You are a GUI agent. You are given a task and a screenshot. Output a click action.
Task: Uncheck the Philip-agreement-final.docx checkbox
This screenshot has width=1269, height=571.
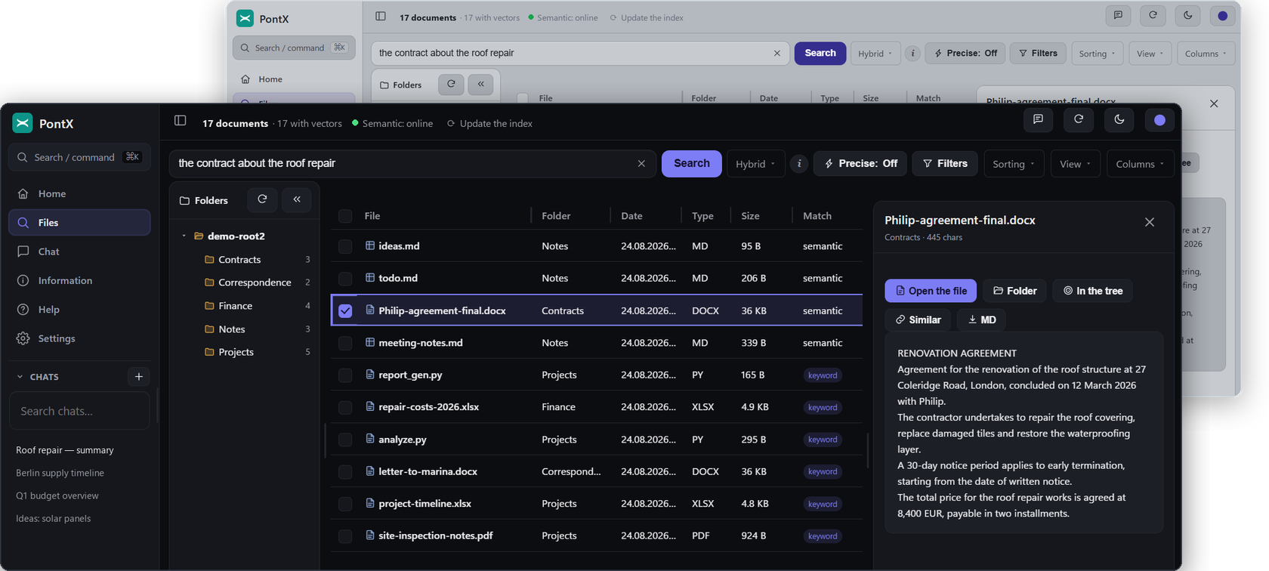345,310
